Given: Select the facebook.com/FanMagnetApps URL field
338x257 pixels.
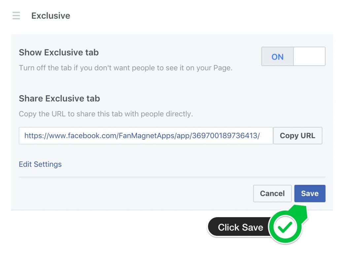Looking at the screenshot, I should pos(146,136).
